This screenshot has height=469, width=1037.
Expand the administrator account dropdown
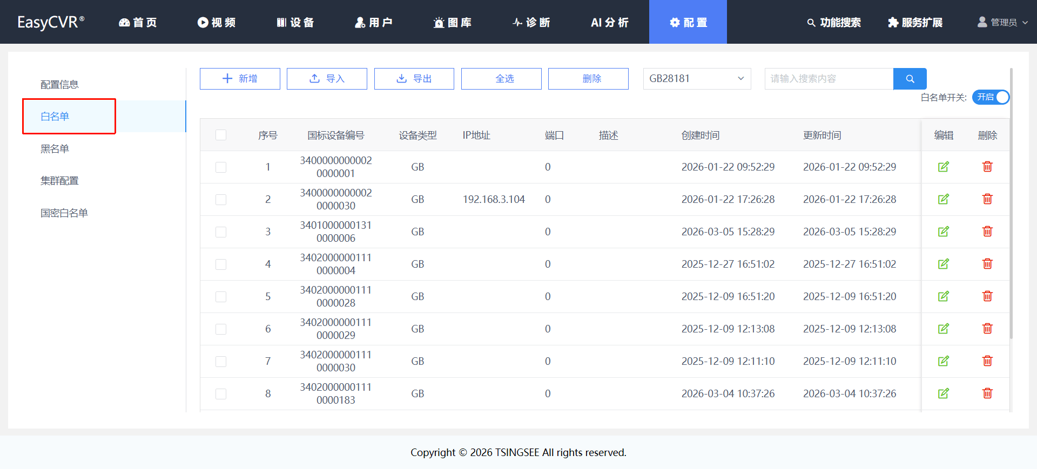(1002, 22)
